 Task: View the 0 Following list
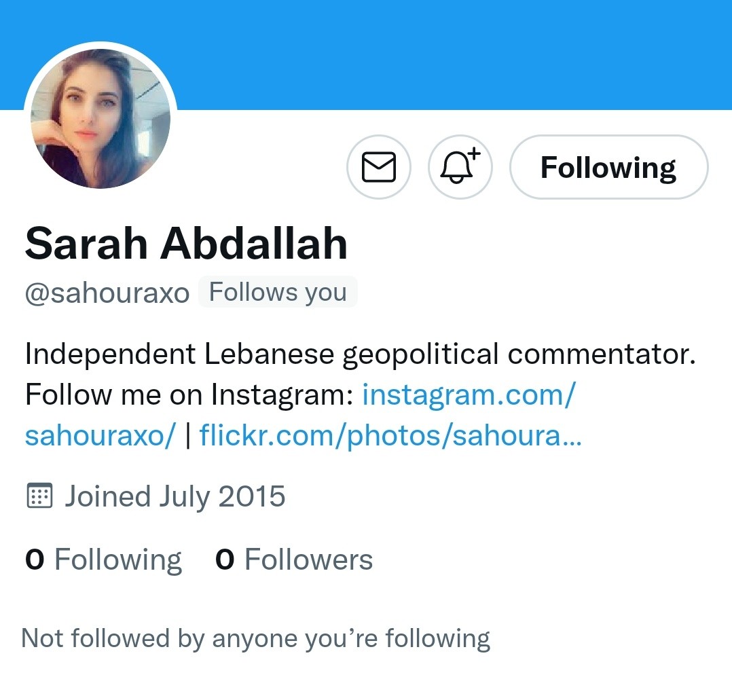104,559
